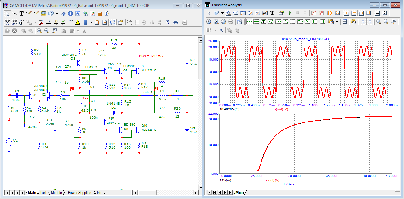The height and width of the screenshot is (199, 404).
Task: Expand the 3D shapes dropdown in schematic toolbar
Action: [57, 14]
